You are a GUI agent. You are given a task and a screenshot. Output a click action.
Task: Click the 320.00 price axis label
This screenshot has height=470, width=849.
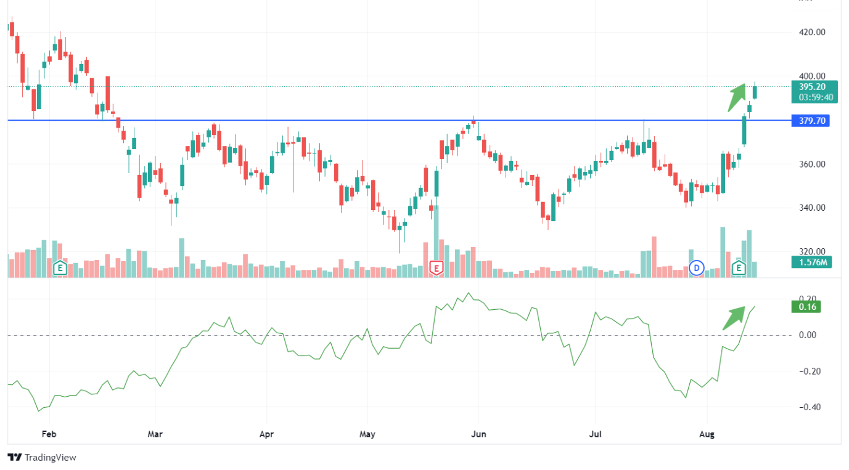tap(812, 251)
